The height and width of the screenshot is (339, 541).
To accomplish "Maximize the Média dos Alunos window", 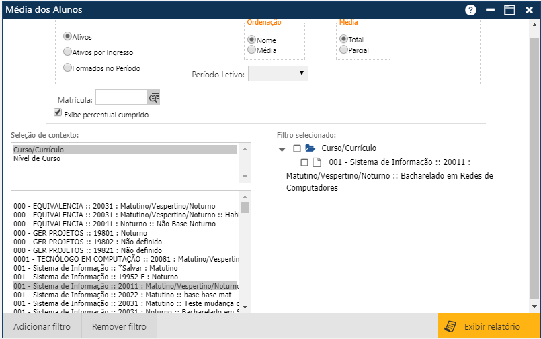I will coord(509,10).
